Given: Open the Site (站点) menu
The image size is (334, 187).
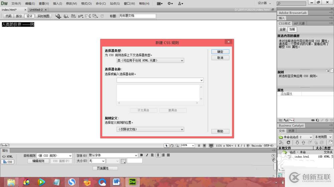Looking at the screenshot, I should (x=115, y=4).
